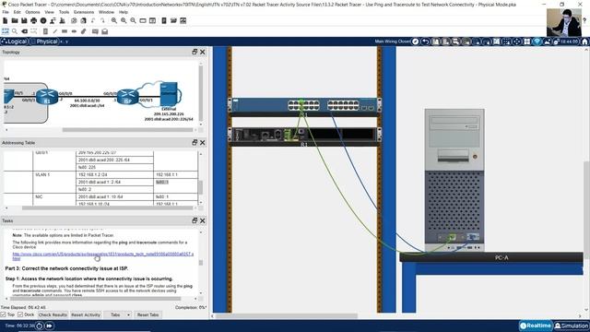590x332 pixels.
Task: Open the Edit menu
Action: 18,12
